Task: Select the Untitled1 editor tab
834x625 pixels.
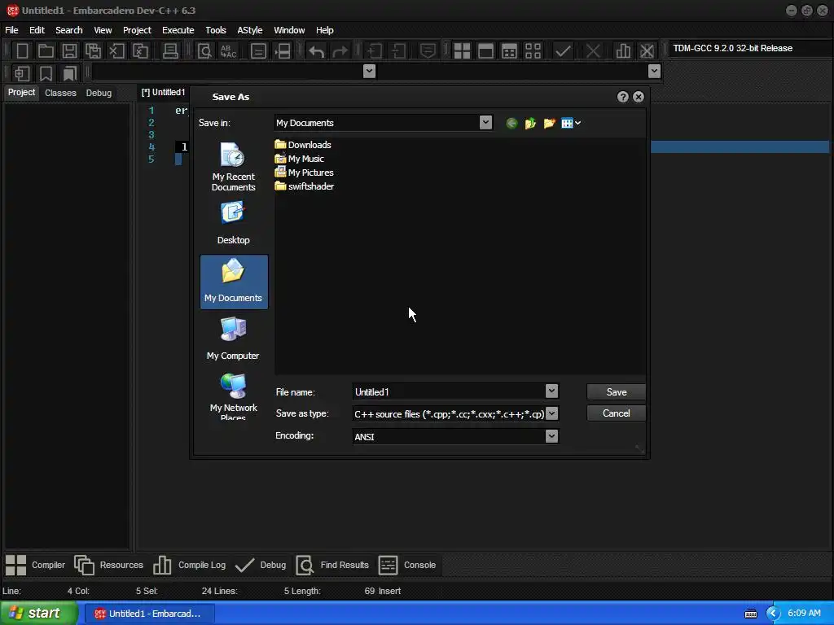Action: click(x=163, y=93)
